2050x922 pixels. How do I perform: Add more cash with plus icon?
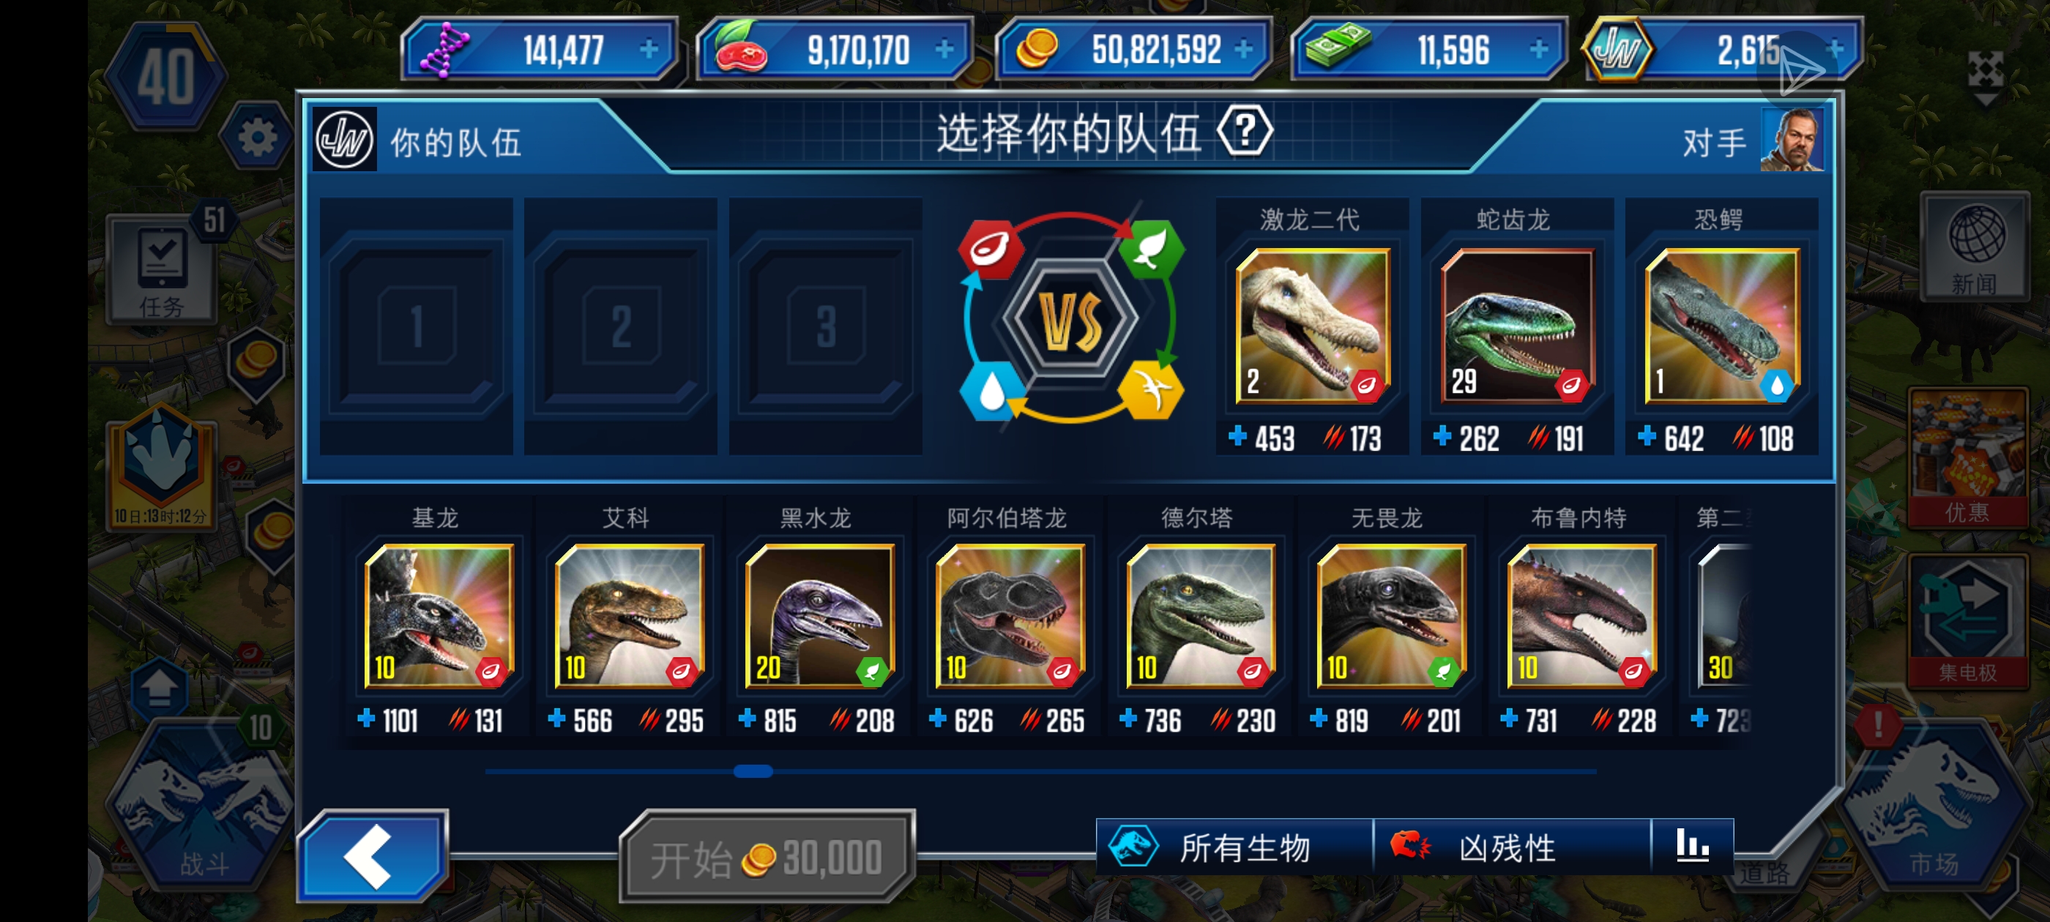coord(1538,50)
